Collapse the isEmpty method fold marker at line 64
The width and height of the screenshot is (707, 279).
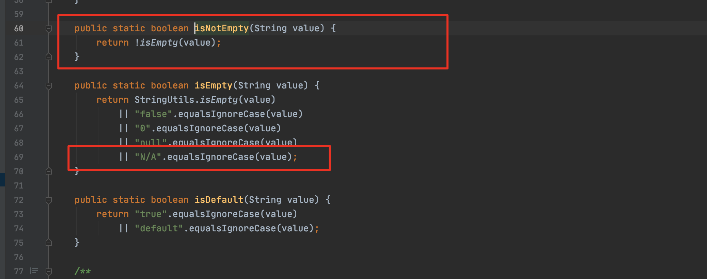tap(49, 86)
